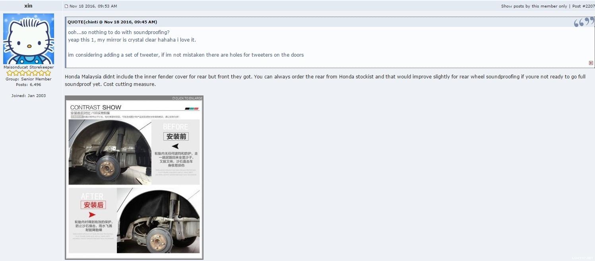Click the post document icon beside the date
595x261 pixels.
click(x=66, y=6)
